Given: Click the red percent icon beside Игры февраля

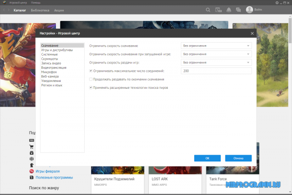Looking at the screenshot, I should click(32, 171).
